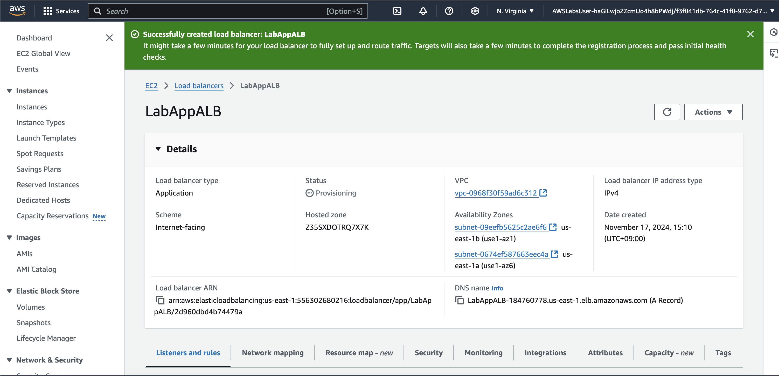Collapse the Elastic Block Store group
Image resolution: width=779 pixels, height=376 pixels.
click(x=9, y=291)
